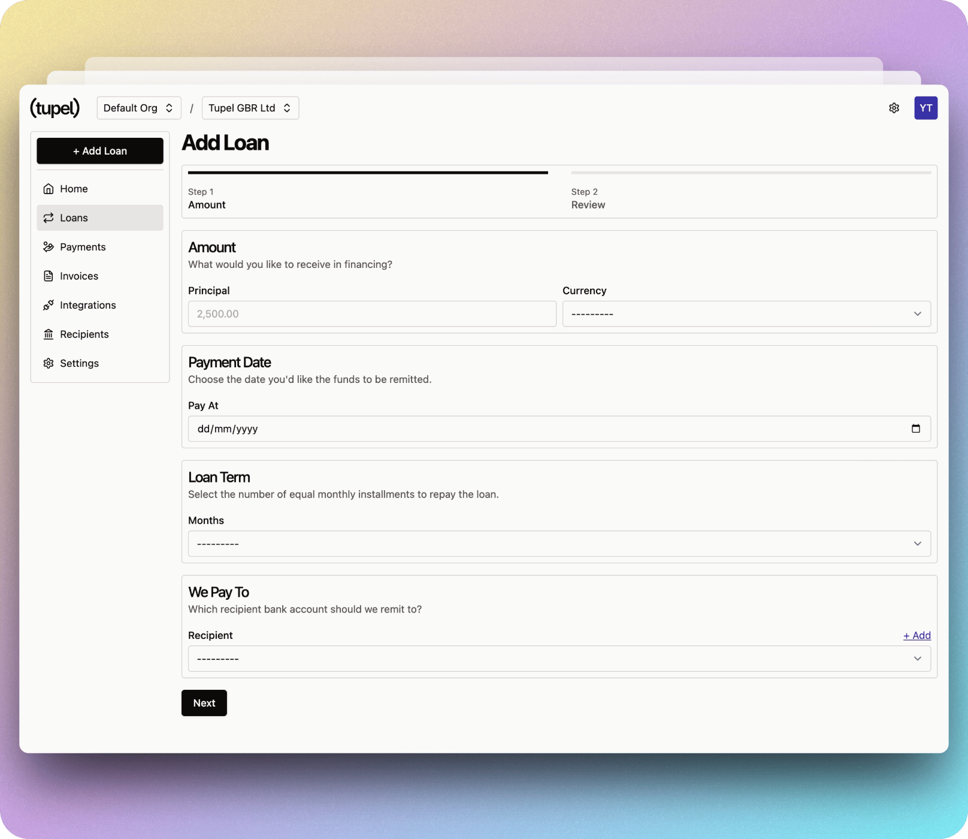The width and height of the screenshot is (968, 839).
Task: Open the Tupel GBR Ltd entity switcher
Action: [x=250, y=108]
